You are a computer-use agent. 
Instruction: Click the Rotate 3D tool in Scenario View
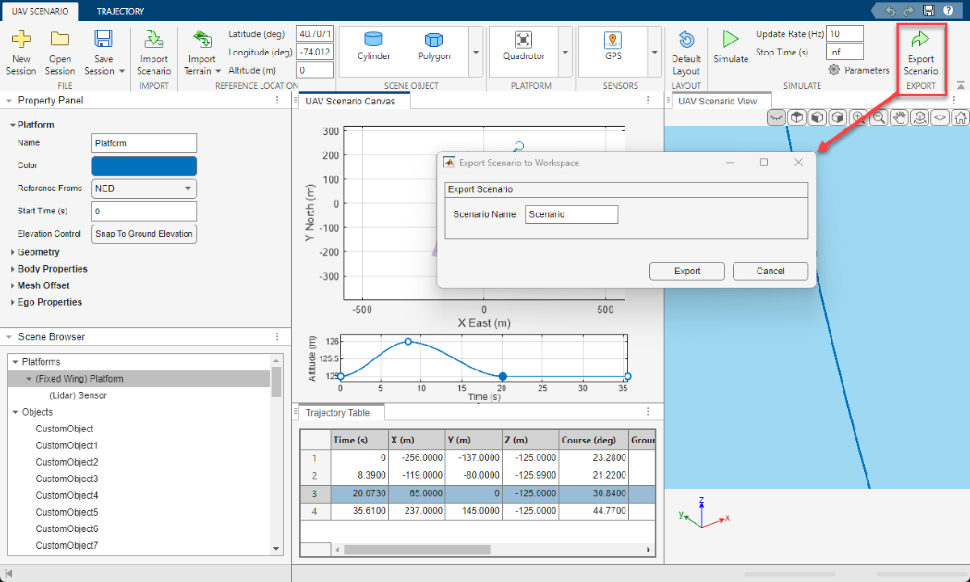[919, 117]
